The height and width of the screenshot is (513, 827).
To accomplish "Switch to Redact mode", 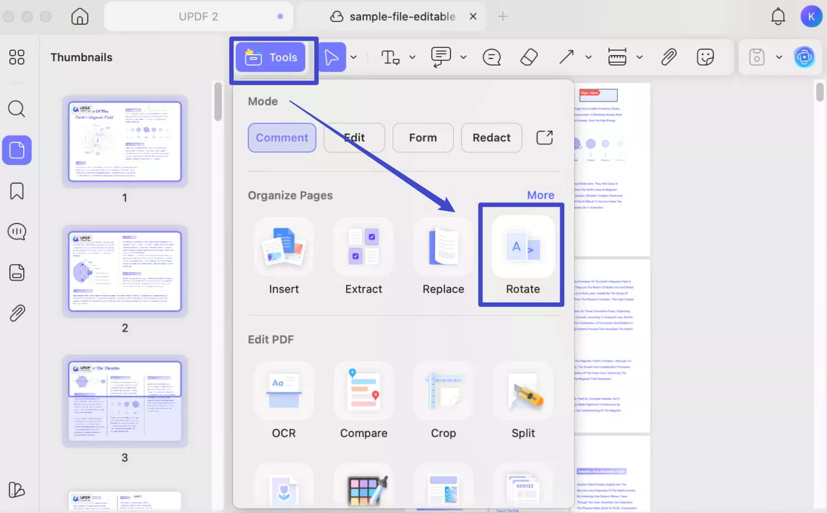I will click(x=491, y=137).
